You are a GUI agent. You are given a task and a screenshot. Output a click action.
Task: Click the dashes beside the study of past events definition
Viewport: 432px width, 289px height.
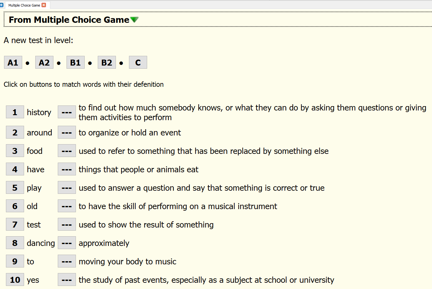pyautogui.click(x=67, y=280)
